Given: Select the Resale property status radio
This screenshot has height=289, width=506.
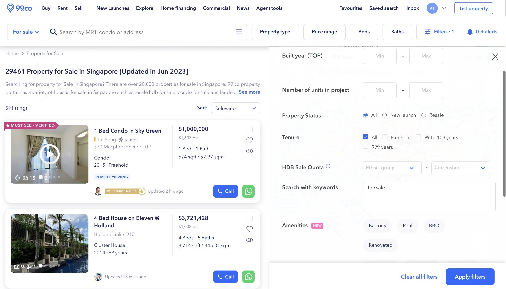Looking at the screenshot, I should 424,115.
